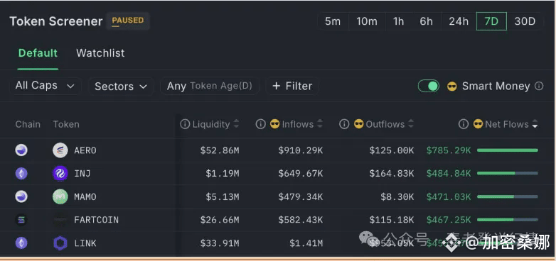The width and height of the screenshot is (556, 261).
Task: Click the INJ token logo icon
Action: point(60,174)
